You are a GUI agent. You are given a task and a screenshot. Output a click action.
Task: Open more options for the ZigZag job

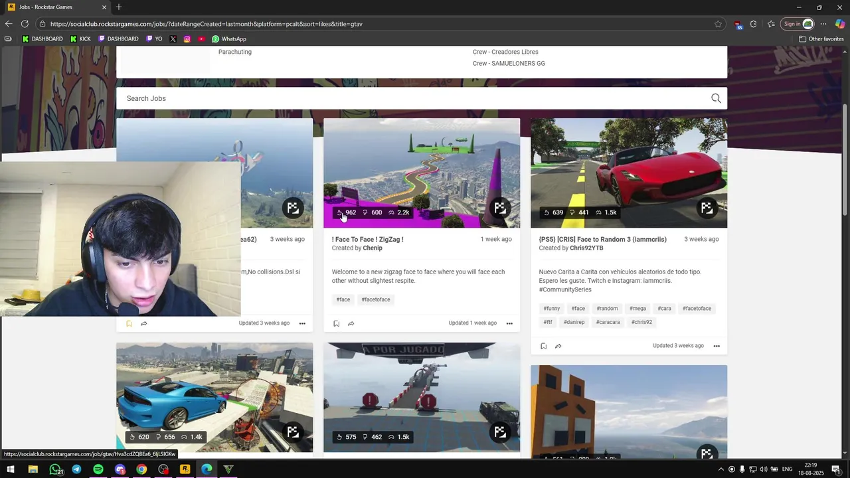tap(509, 323)
